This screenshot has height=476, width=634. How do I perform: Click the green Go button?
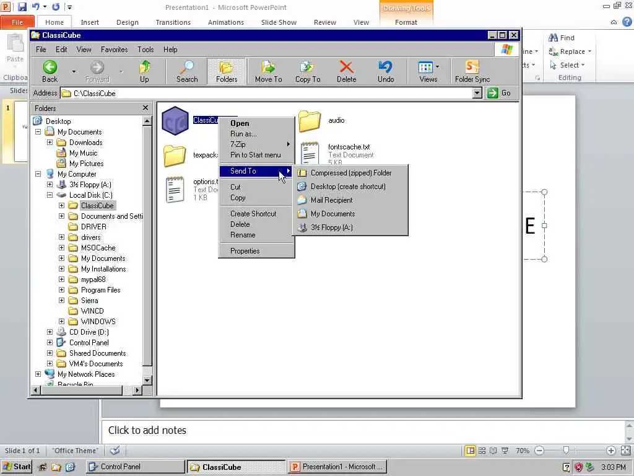(499, 93)
